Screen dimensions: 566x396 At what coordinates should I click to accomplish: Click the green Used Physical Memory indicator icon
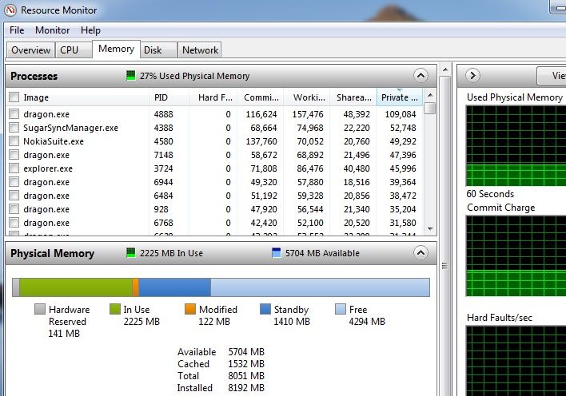pyautogui.click(x=131, y=76)
